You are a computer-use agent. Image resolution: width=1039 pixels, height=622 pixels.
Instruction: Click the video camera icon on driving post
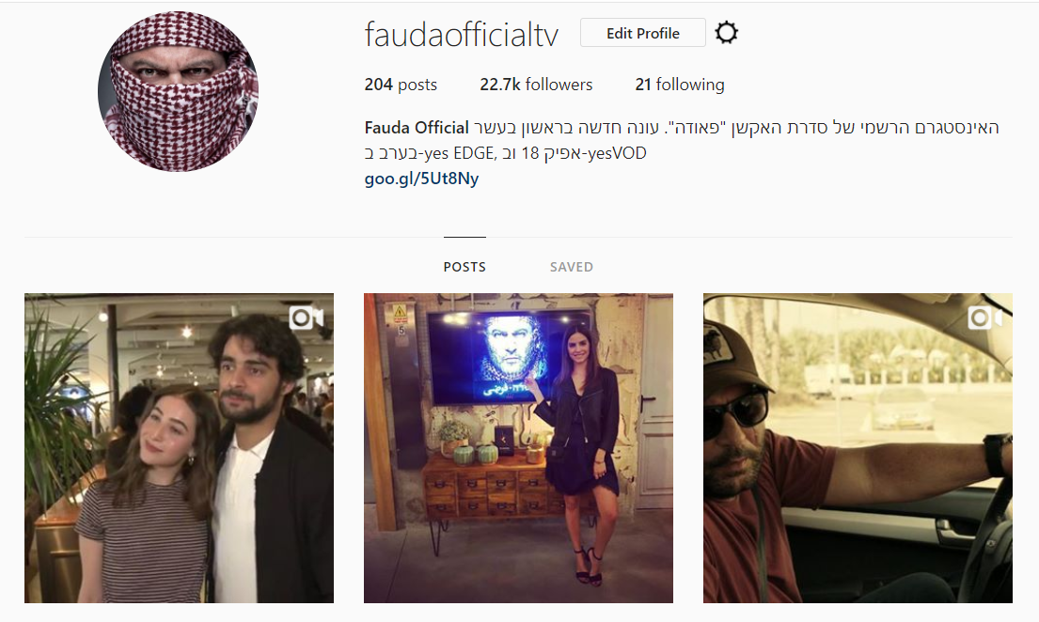[x=984, y=318]
